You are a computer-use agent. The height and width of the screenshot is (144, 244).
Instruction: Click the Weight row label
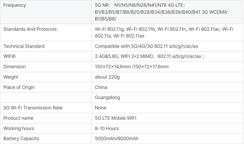[11, 77]
